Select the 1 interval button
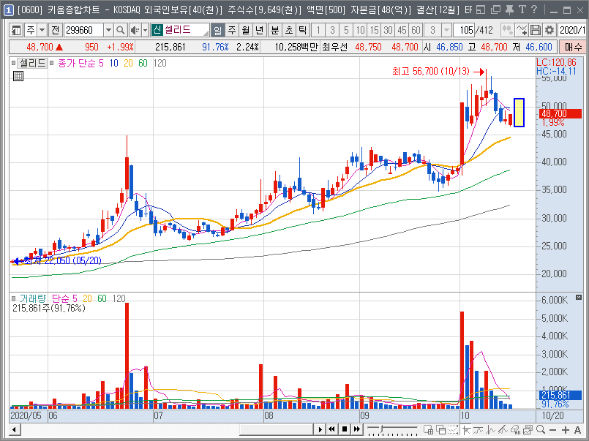Image resolution: width=589 pixels, height=441 pixels. [318, 30]
